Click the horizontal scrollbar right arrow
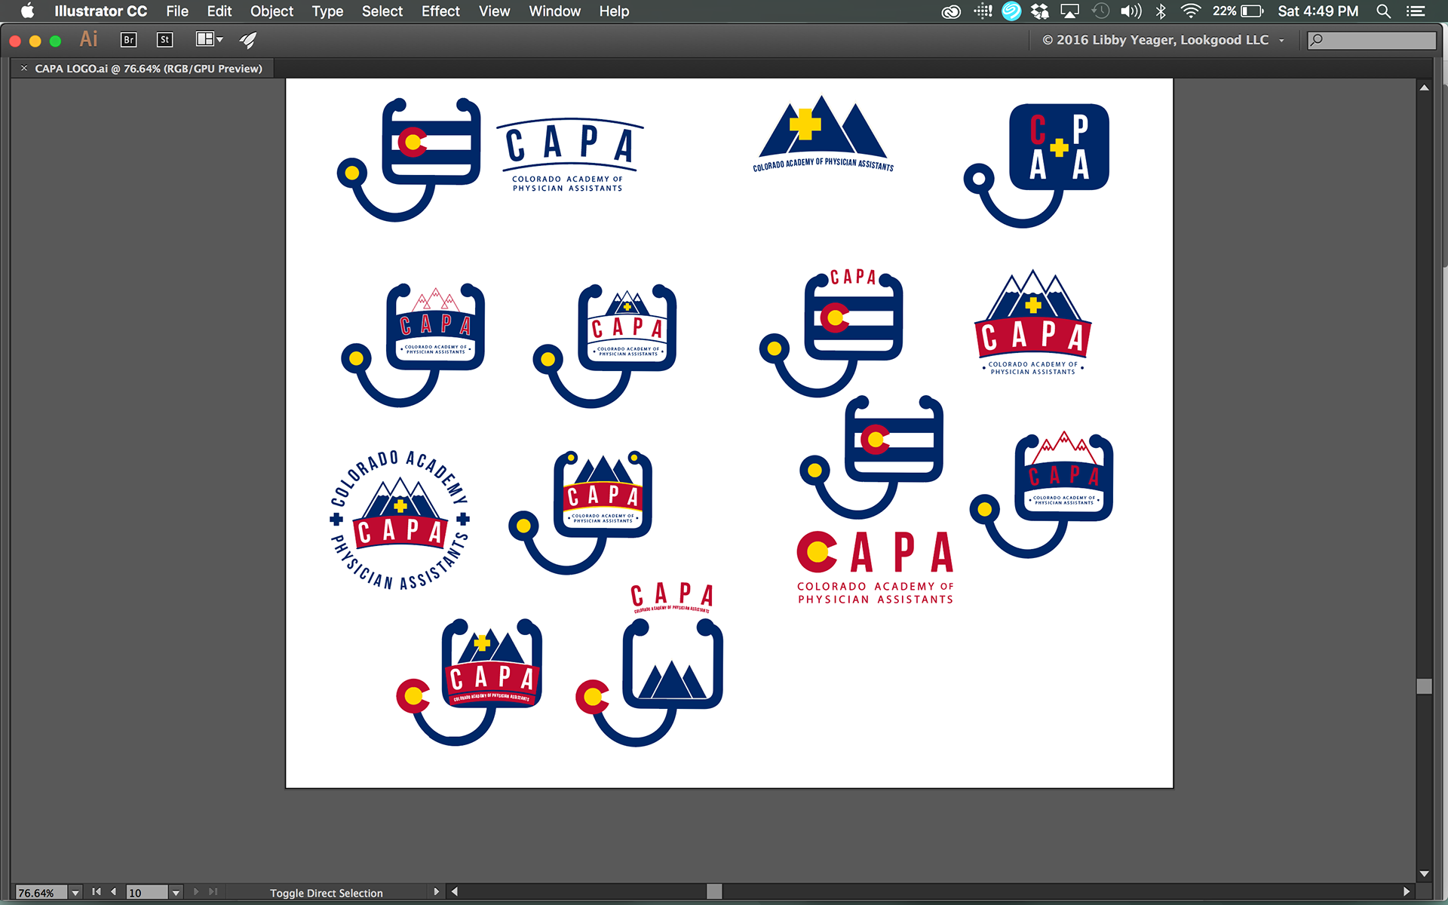 pos(1407,892)
